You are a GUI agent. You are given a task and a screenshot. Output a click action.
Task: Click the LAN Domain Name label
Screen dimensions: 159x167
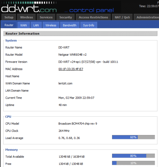pyautogui.click(x=17, y=91)
